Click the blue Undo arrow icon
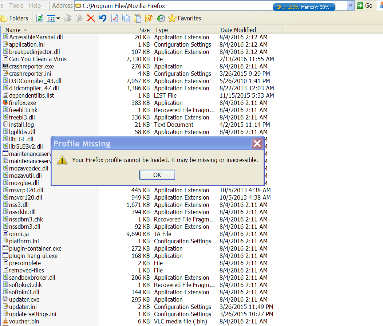Image resolution: width=383 pixels, height=326 pixels. [103, 18]
